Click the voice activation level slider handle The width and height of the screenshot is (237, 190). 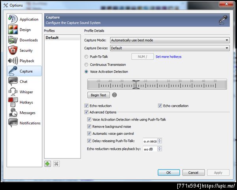(x=136, y=85)
